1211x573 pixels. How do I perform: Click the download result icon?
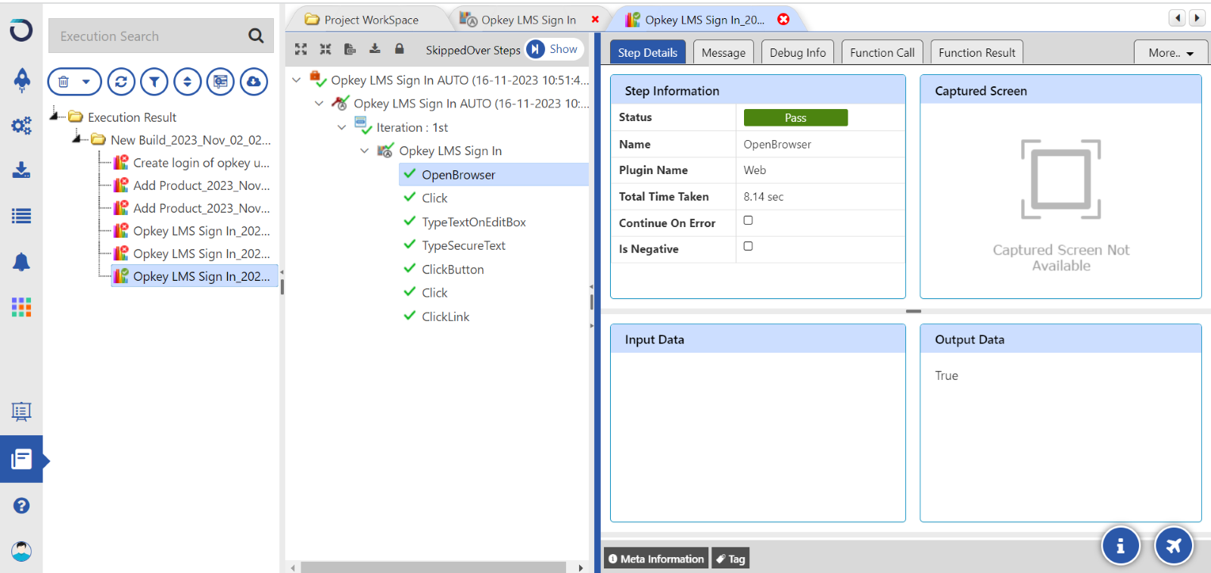pyautogui.click(x=375, y=49)
